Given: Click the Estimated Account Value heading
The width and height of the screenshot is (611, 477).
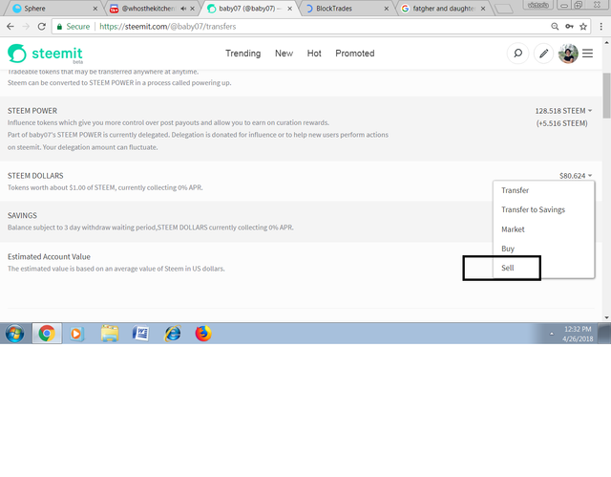Looking at the screenshot, I should 49,256.
